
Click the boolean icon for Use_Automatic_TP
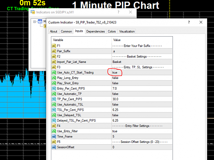54,94
